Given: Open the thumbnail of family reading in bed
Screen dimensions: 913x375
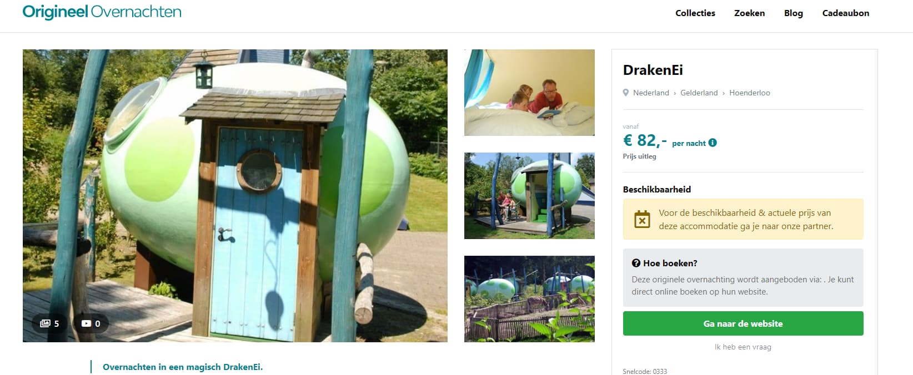Looking at the screenshot, I should tap(529, 93).
